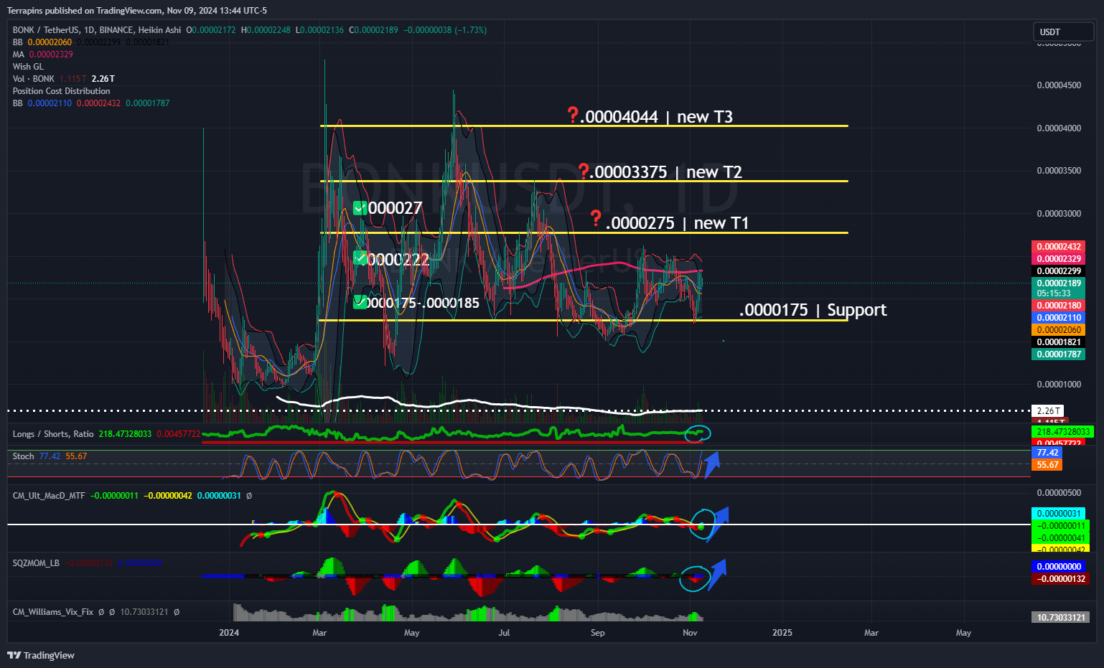Select the BONK / TetherUS symbol legend
The width and height of the screenshot is (1104, 668).
[x=97, y=30]
